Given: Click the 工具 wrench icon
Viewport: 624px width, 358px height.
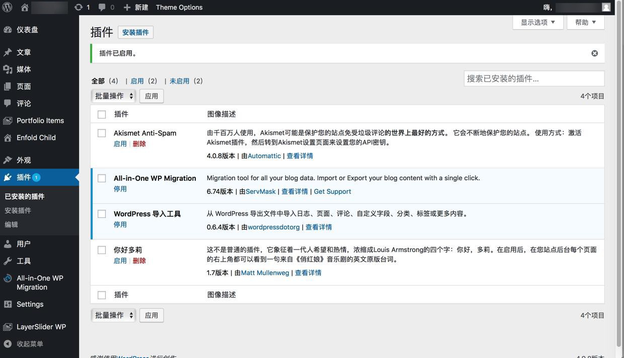Looking at the screenshot, I should point(8,261).
